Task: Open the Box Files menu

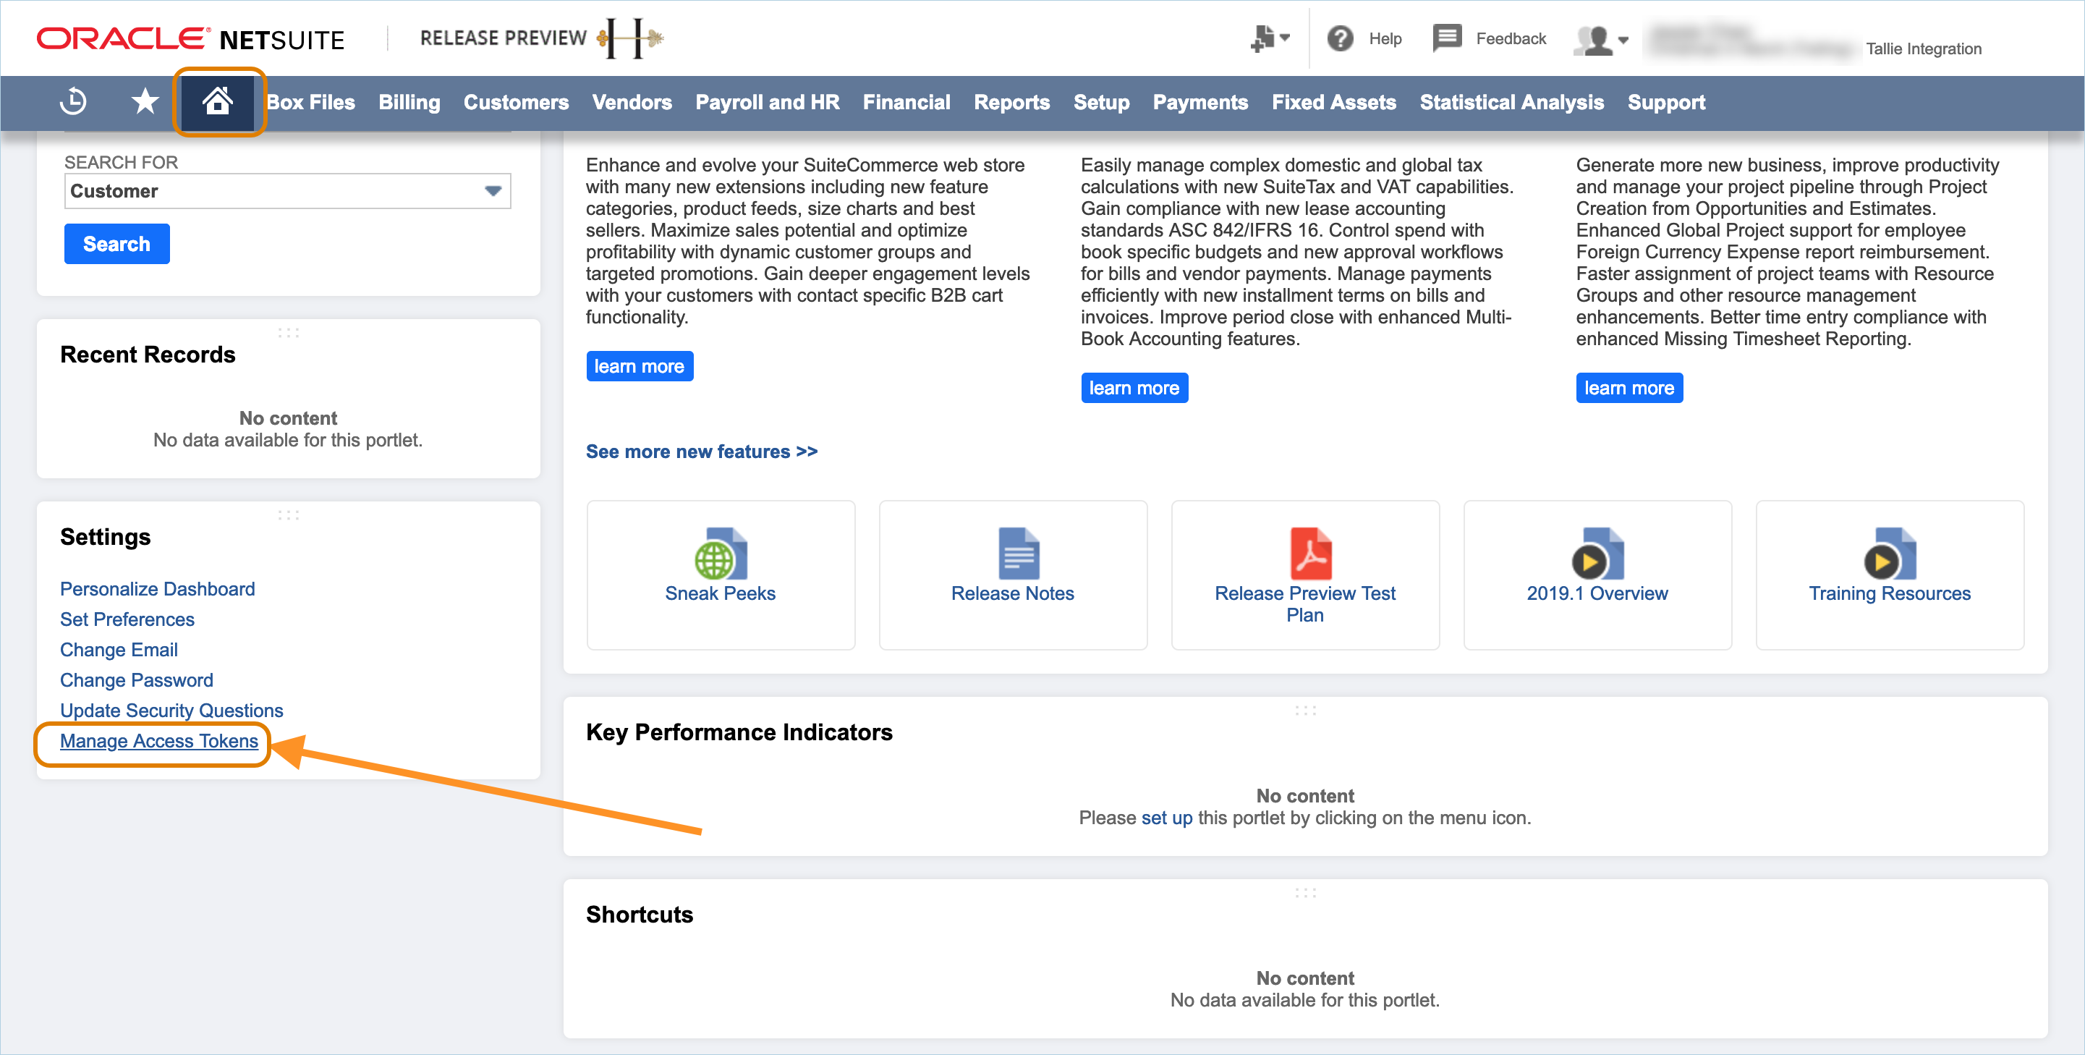Action: (311, 102)
